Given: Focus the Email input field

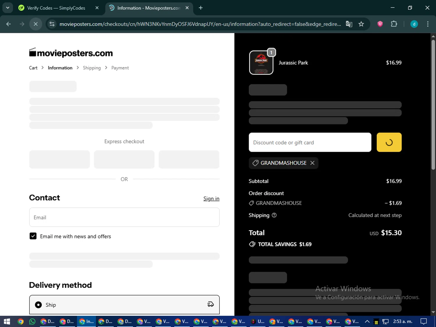Looking at the screenshot, I should point(124,217).
